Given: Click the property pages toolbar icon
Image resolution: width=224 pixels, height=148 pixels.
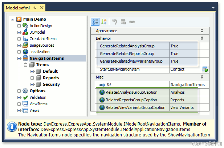Looking at the screenshot, I should (123, 22).
